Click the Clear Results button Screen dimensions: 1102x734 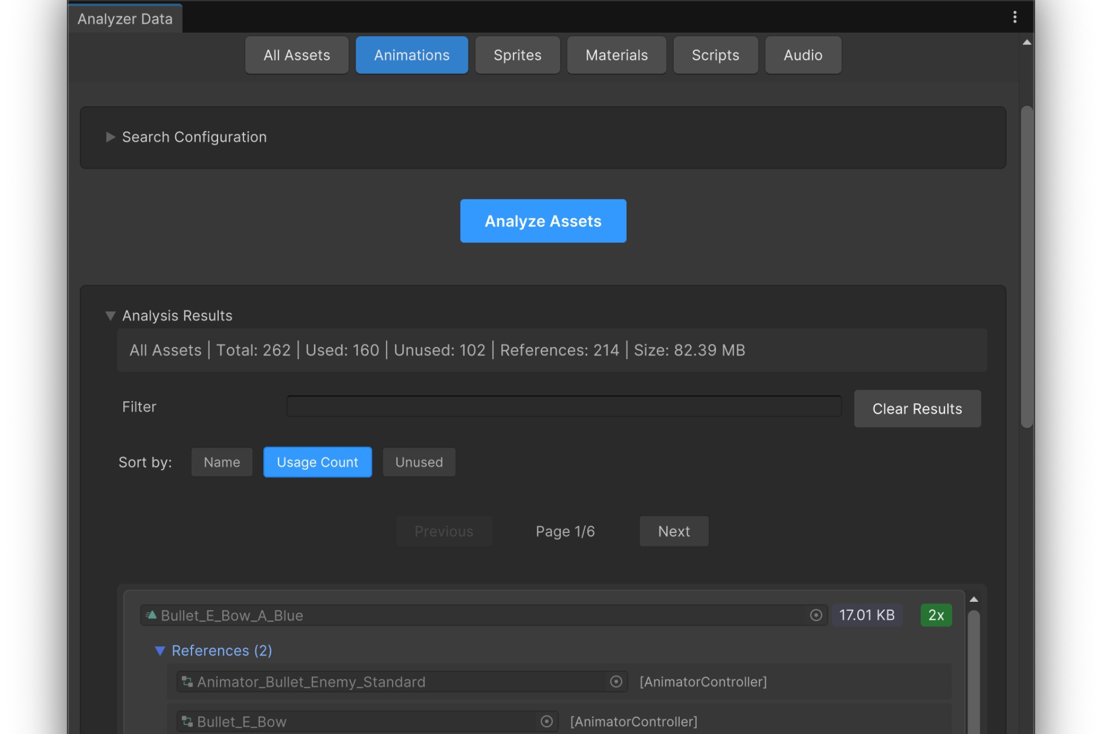coord(917,408)
